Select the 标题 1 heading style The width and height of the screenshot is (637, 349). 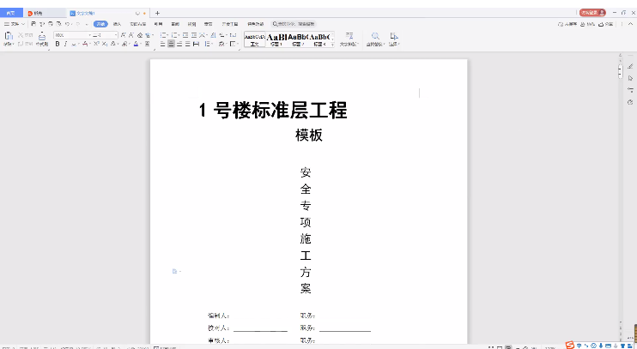(x=276, y=39)
